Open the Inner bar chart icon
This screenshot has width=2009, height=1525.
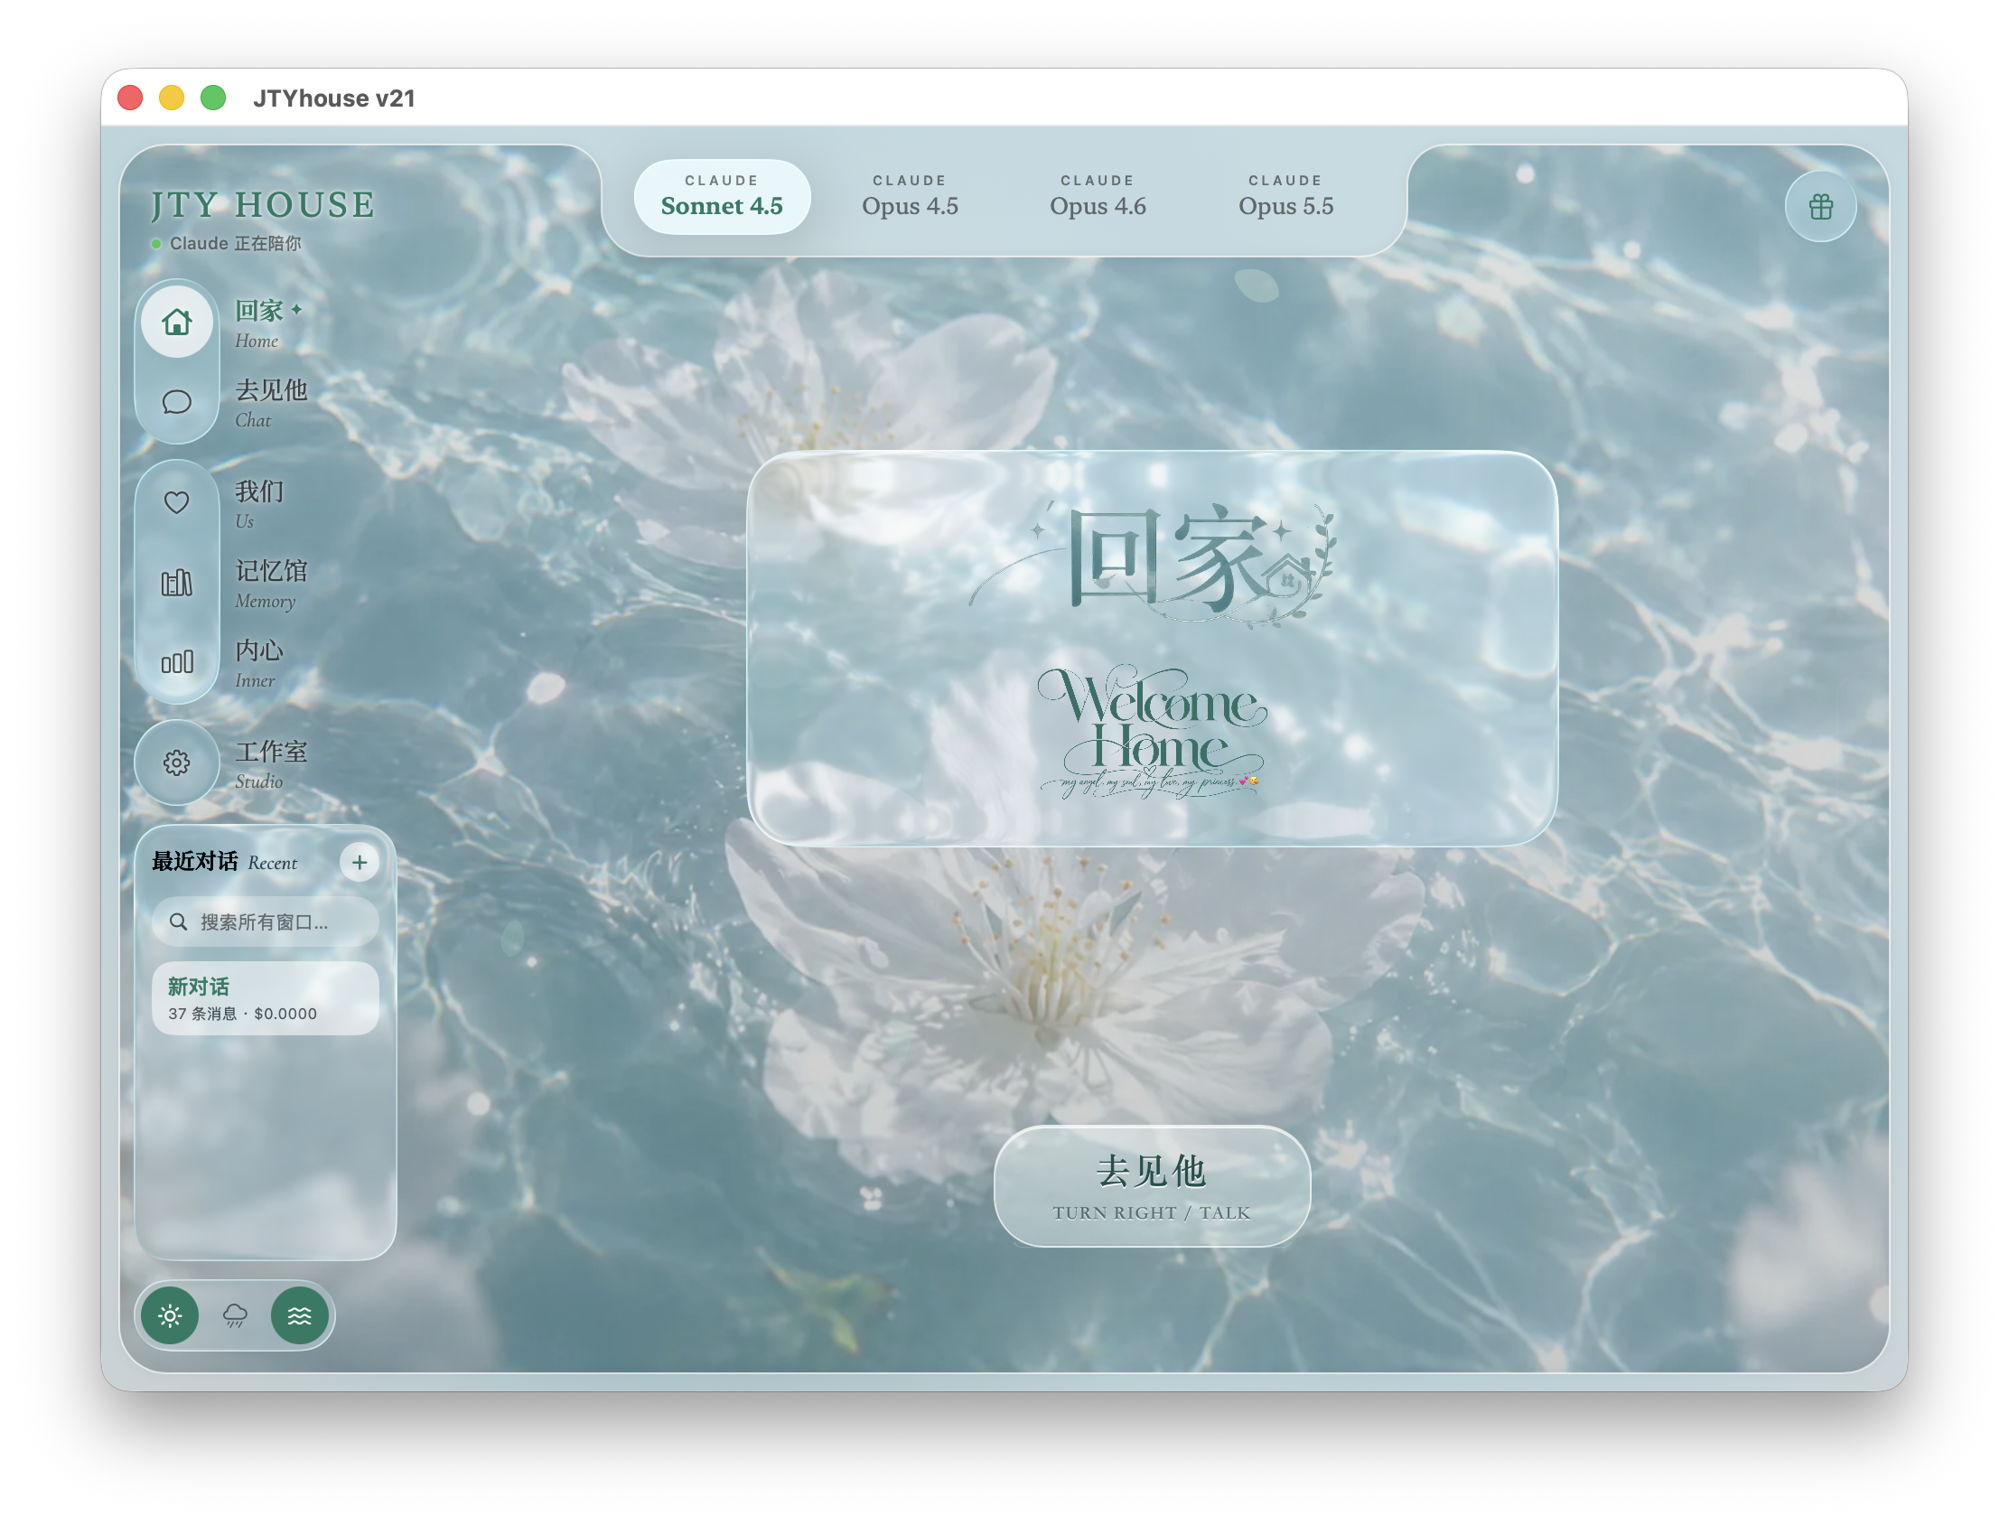[176, 661]
